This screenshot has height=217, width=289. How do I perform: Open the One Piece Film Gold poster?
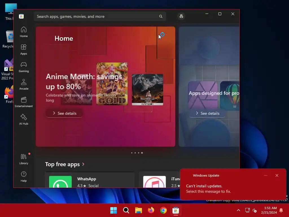tap(112, 84)
